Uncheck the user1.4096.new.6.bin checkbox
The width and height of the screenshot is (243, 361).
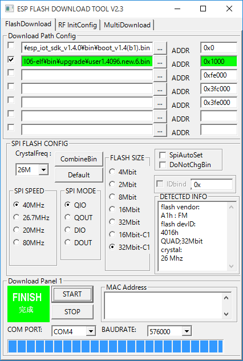11,59
